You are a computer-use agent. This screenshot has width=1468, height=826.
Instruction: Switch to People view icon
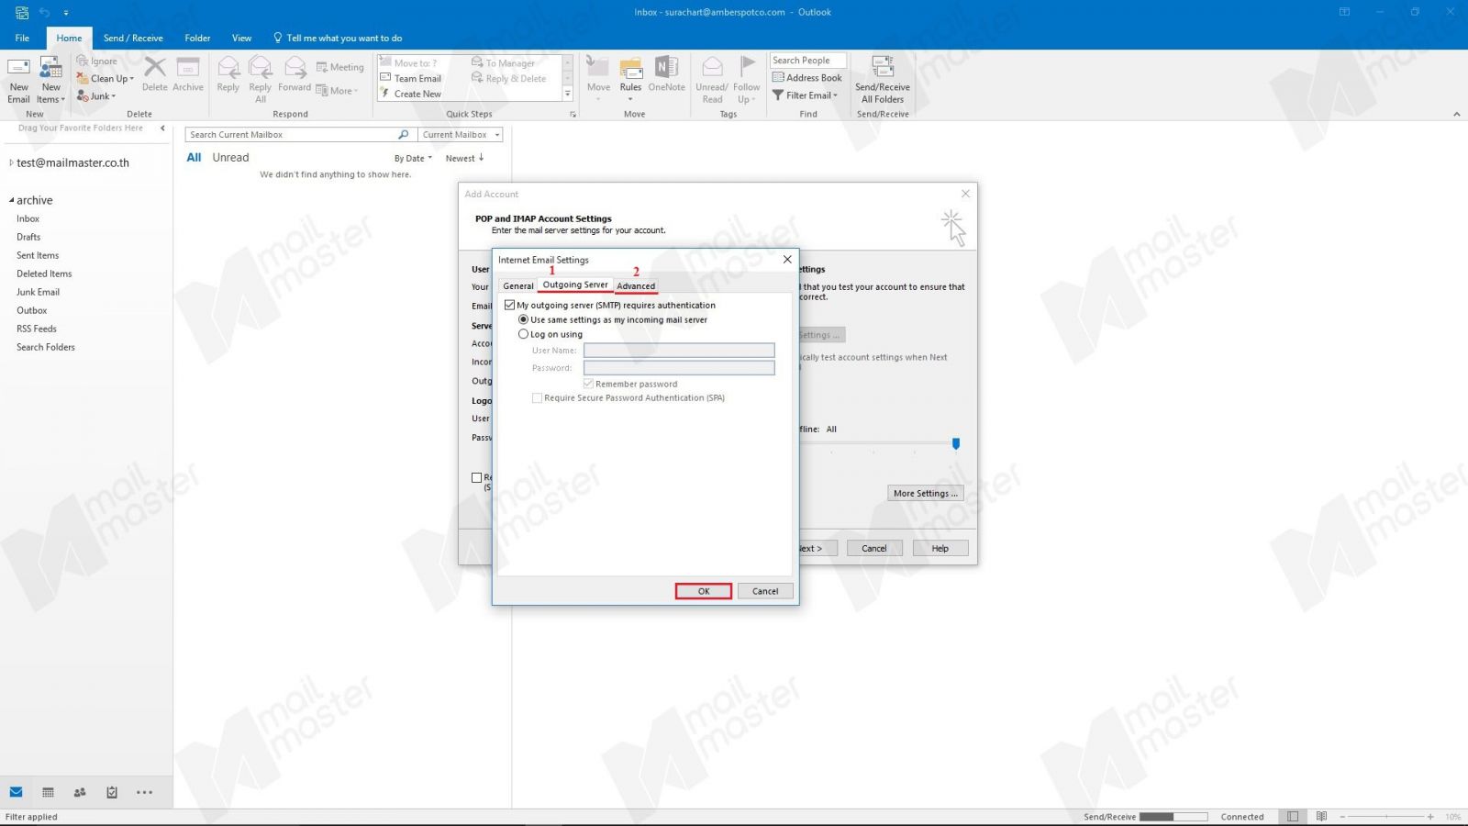(x=80, y=792)
